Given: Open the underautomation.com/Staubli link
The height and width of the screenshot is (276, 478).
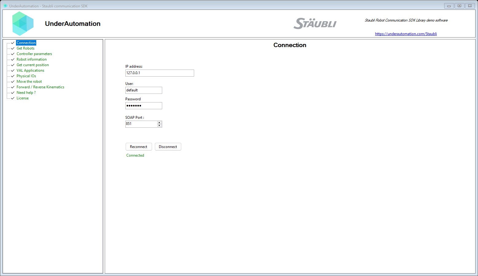Looking at the screenshot, I should (x=406, y=34).
